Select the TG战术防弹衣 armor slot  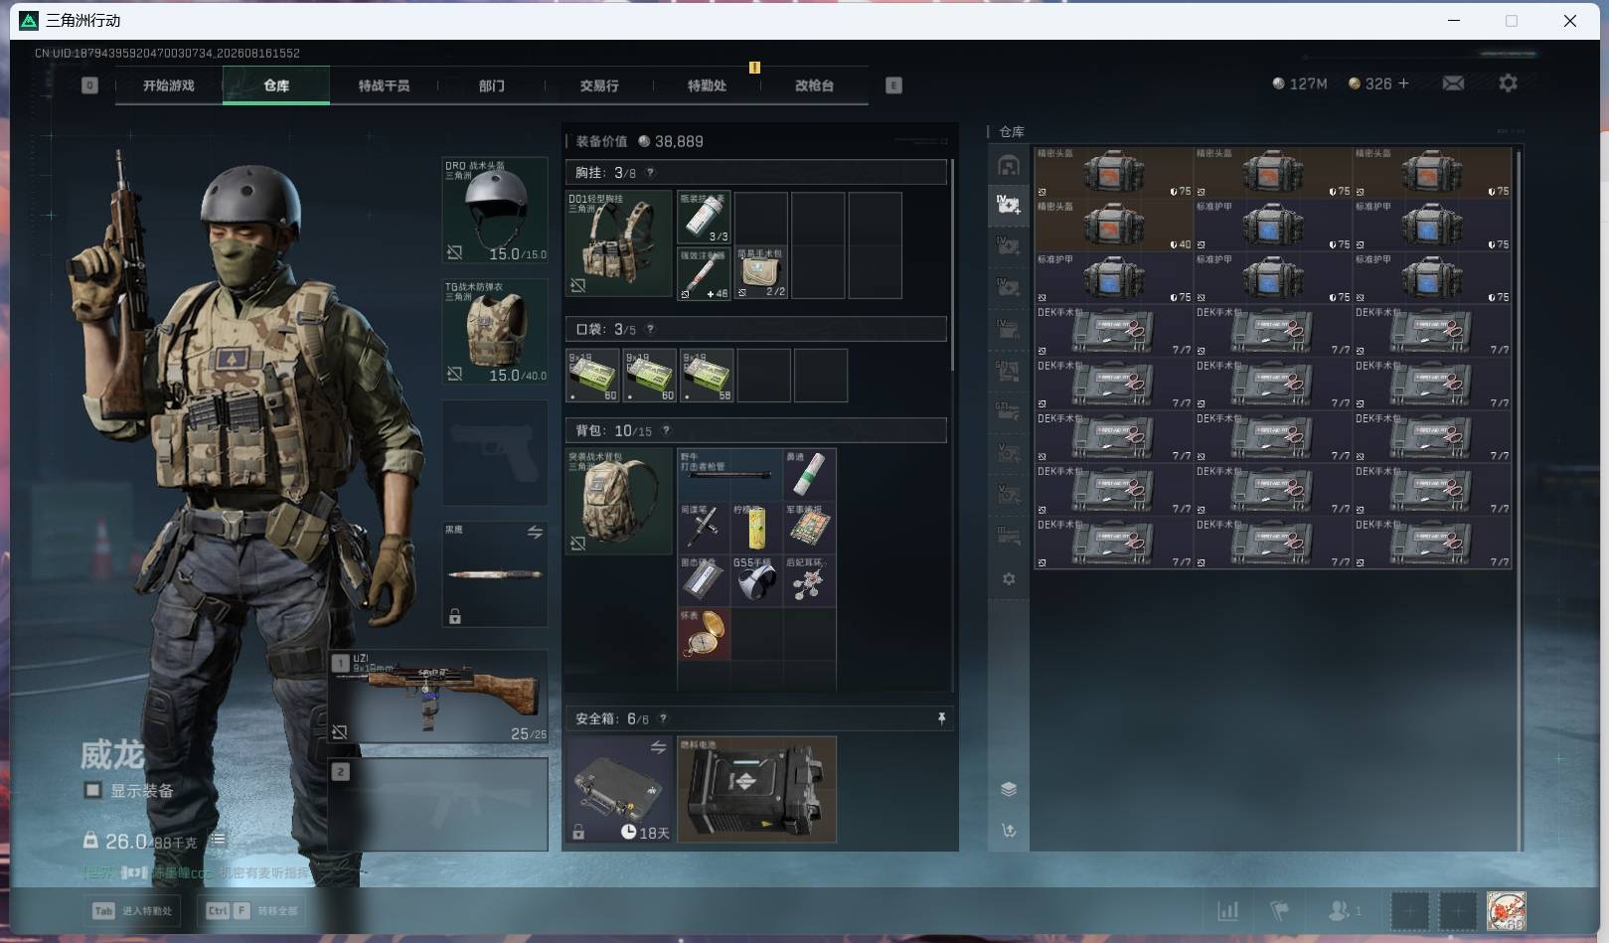[495, 332]
